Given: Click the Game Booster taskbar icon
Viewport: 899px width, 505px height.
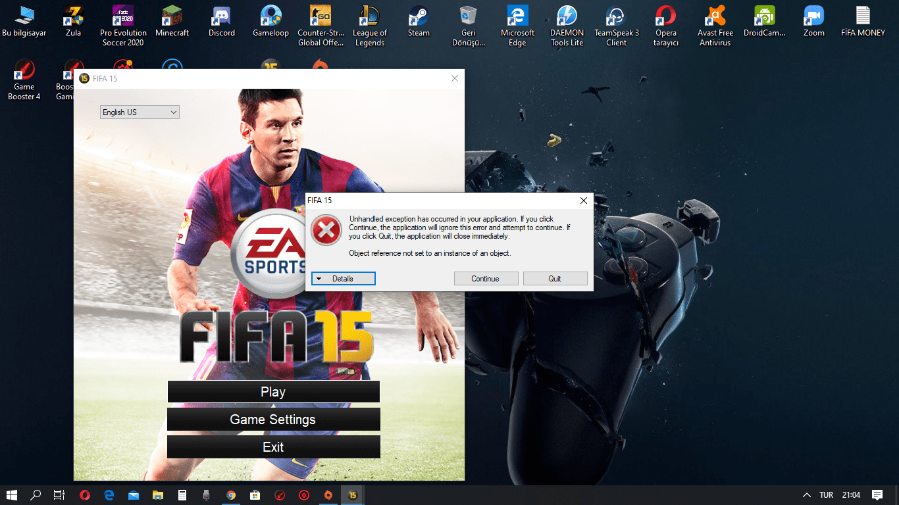Looking at the screenshot, I should 280,495.
